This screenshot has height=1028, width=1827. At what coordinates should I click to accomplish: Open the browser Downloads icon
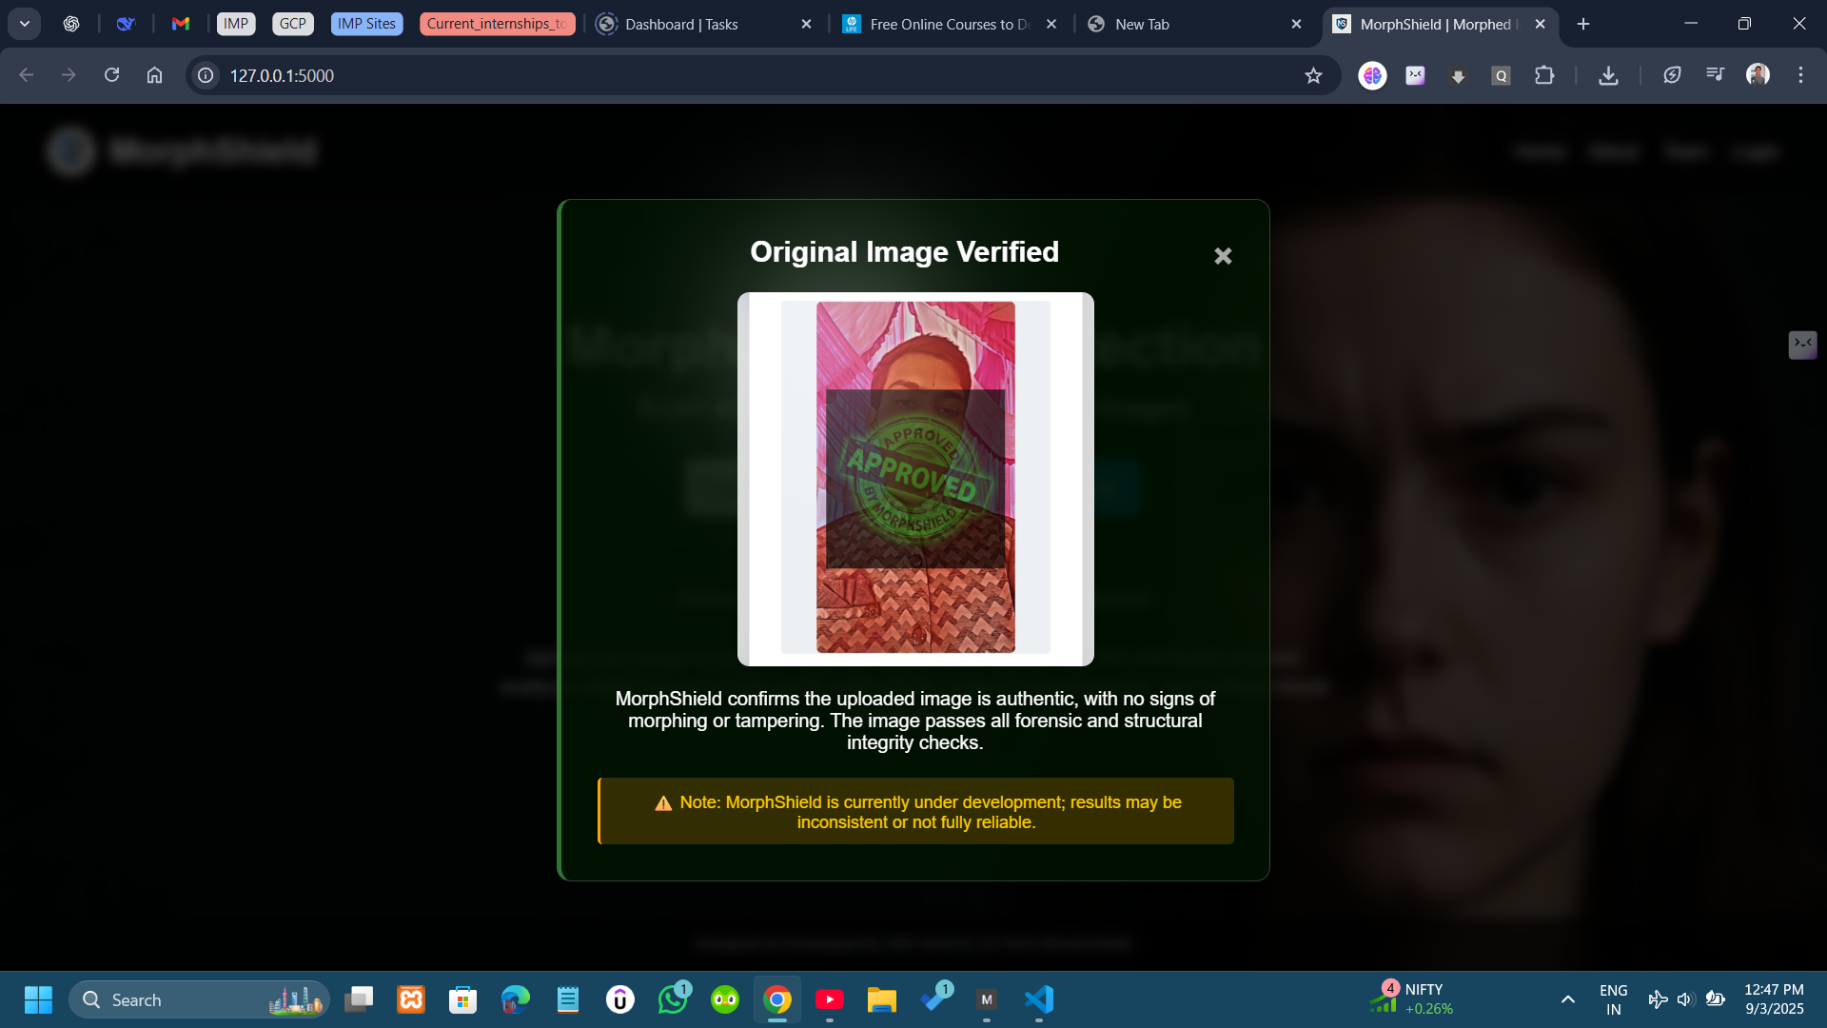(1608, 75)
